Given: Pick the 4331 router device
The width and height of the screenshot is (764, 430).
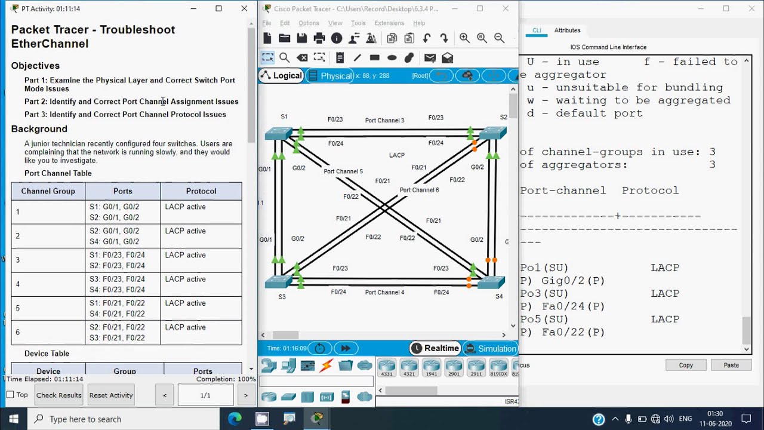Looking at the screenshot, I should (387, 367).
